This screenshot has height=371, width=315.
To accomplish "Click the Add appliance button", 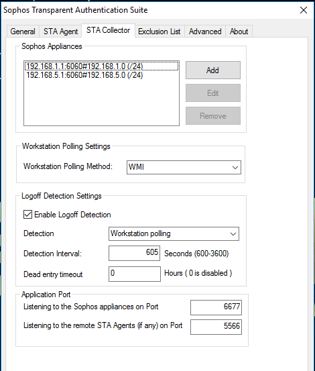I will [213, 70].
